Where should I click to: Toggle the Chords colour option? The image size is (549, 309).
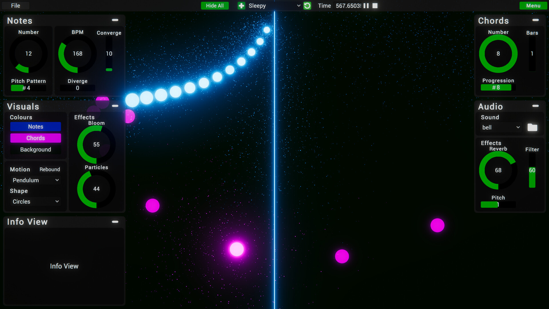[x=35, y=138]
